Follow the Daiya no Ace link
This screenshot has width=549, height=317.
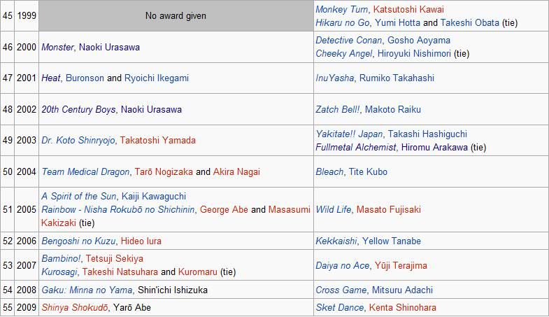pos(343,266)
